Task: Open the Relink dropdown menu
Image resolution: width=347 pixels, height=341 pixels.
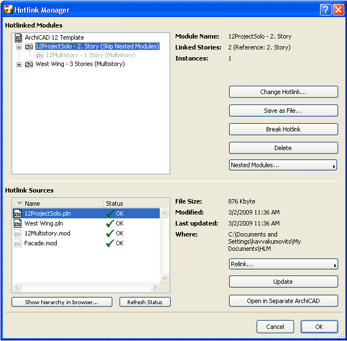Action: (284, 264)
